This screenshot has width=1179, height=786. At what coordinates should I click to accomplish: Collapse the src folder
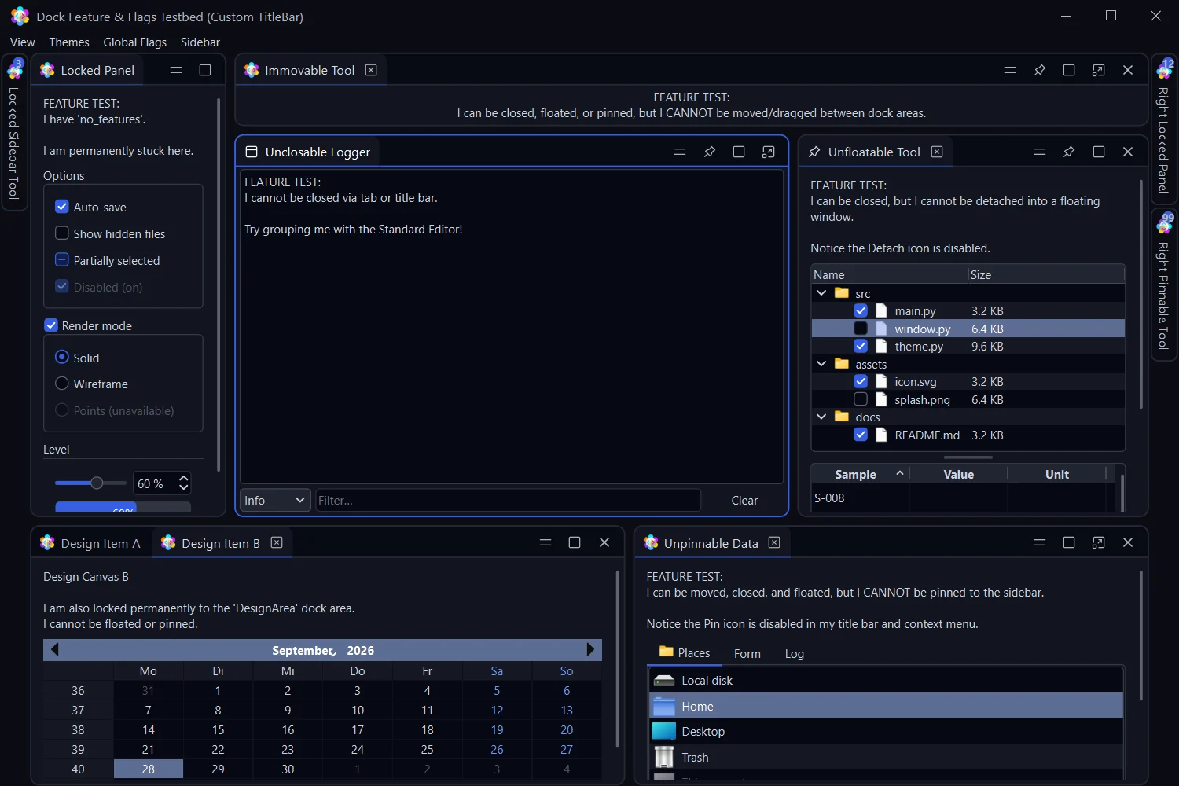pos(821,293)
